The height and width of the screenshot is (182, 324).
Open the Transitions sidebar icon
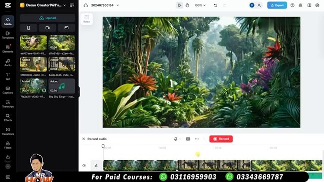coord(8,131)
